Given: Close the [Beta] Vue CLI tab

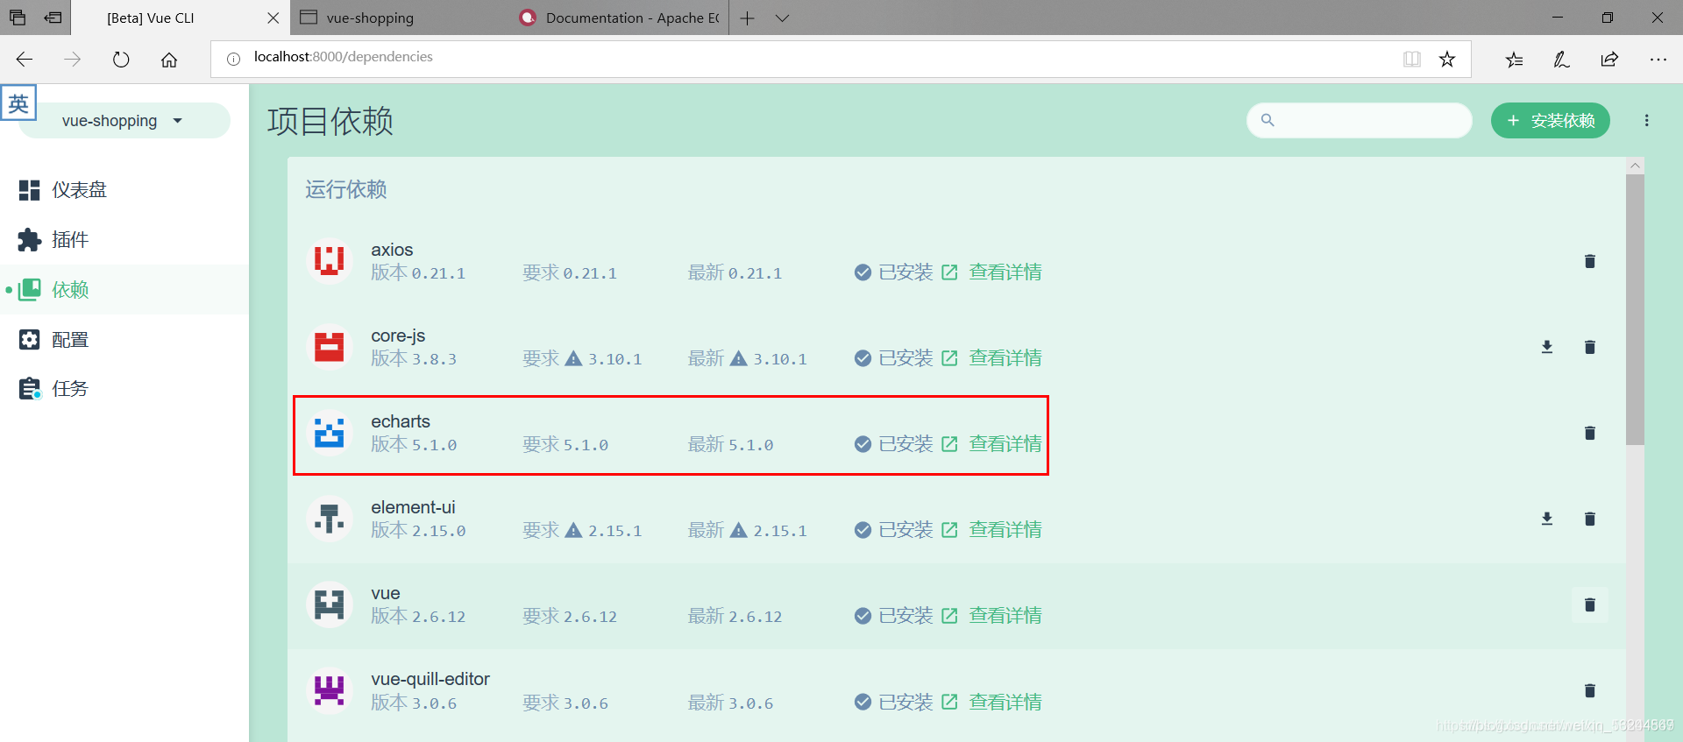Looking at the screenshot, I should (x=273, y=18).
